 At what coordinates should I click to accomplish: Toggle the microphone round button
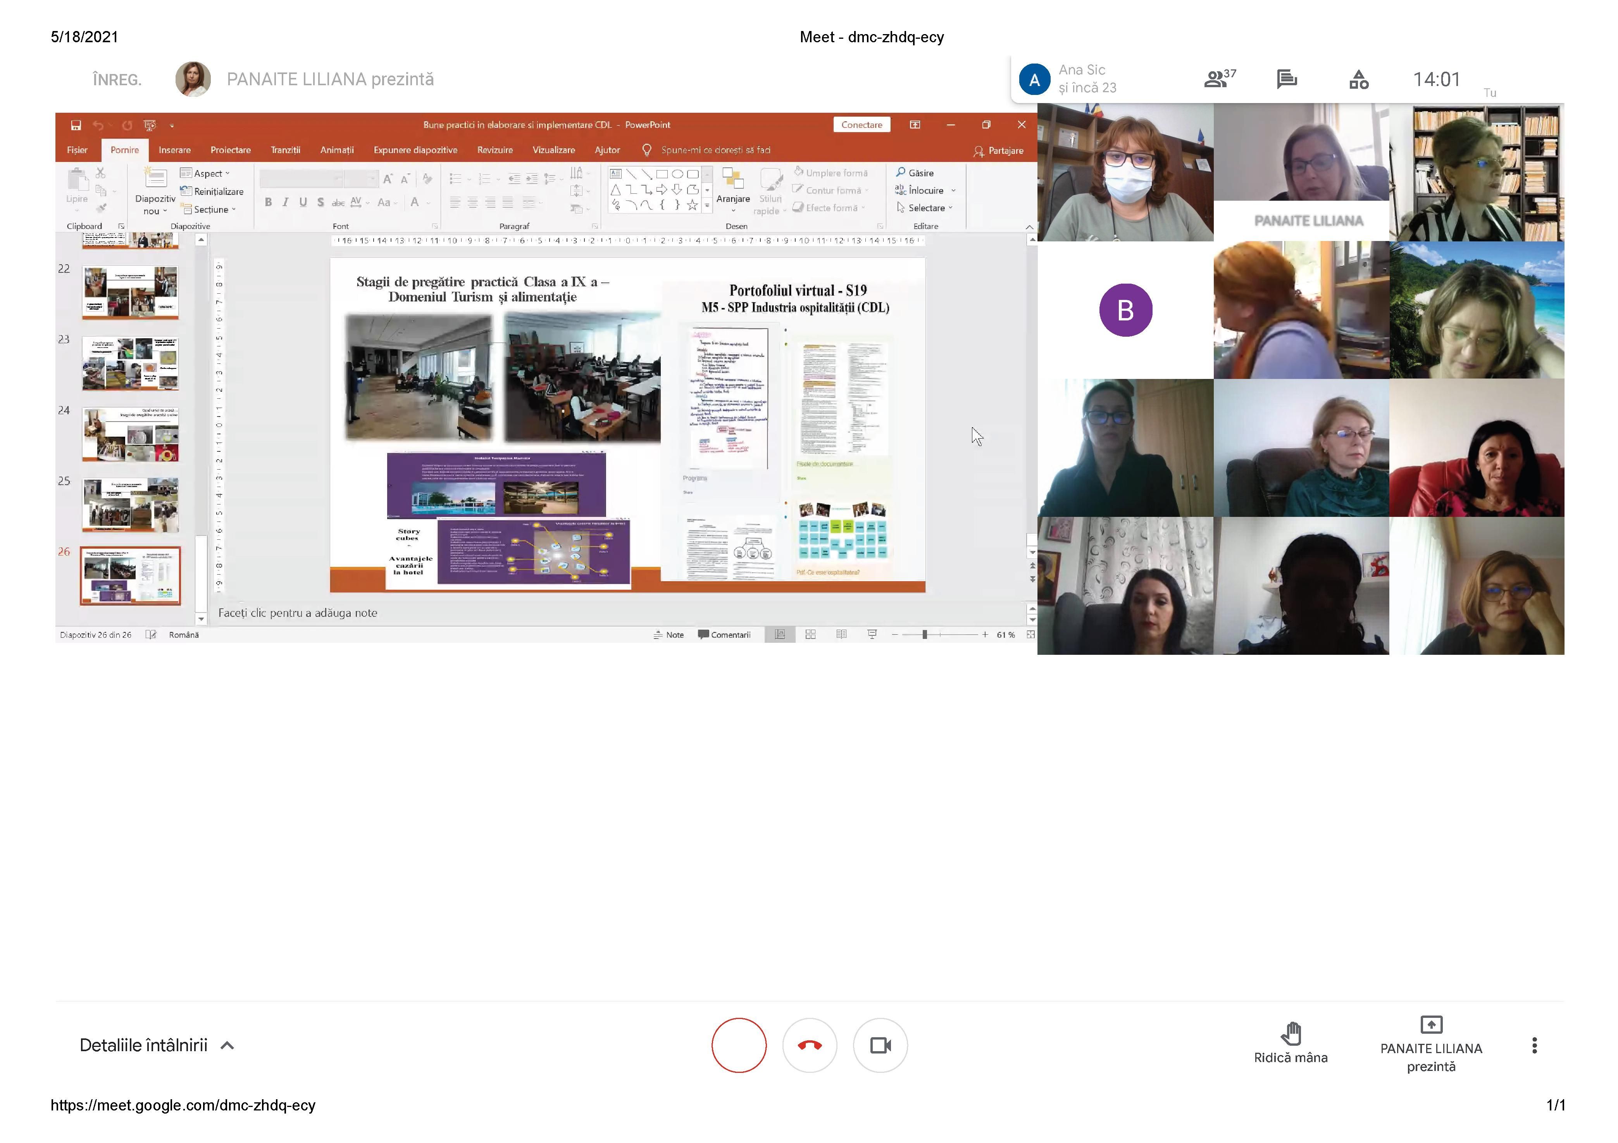(739, 1045)
